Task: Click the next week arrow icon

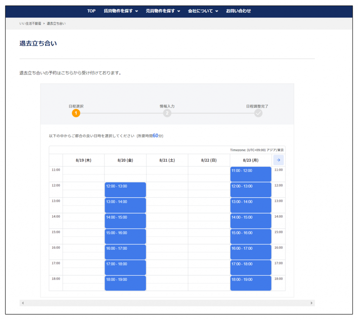Action: click(278, 160)
